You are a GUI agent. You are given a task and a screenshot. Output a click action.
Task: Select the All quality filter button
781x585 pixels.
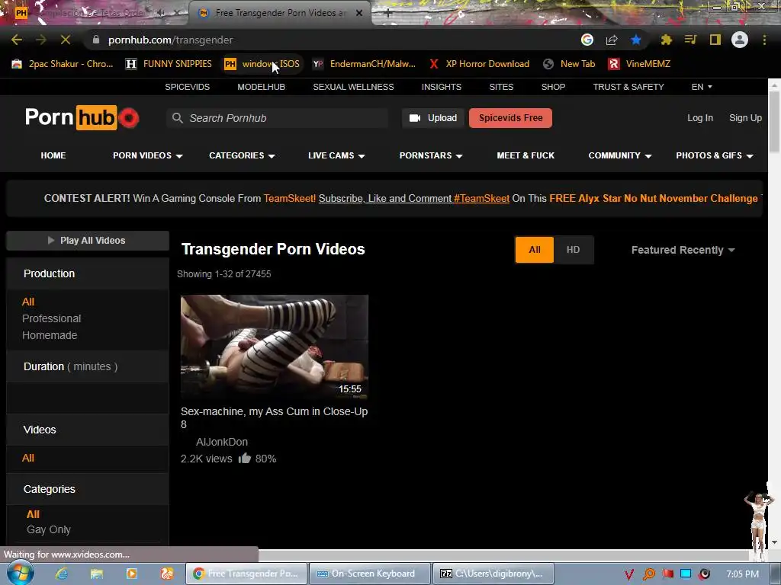tap(535, 250)
